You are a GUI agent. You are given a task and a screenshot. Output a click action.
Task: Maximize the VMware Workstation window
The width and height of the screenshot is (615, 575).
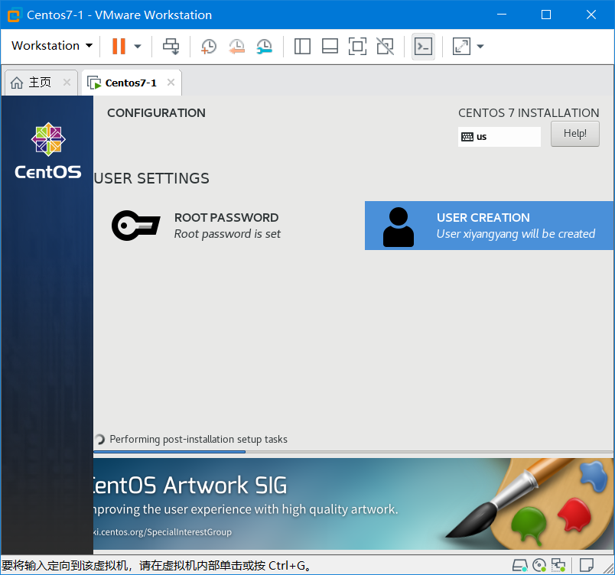(x=546, y=15)
